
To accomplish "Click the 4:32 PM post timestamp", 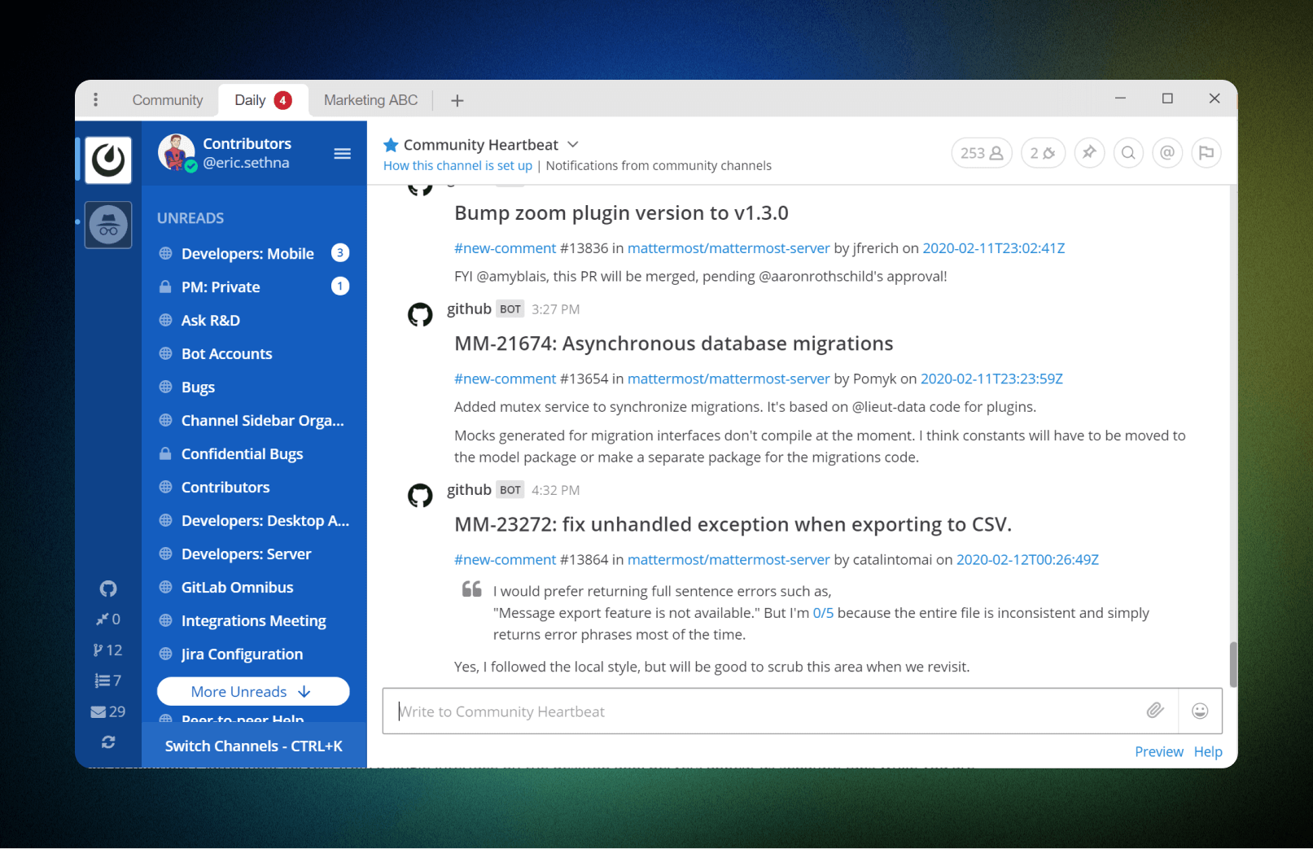I will click(556, 490).
